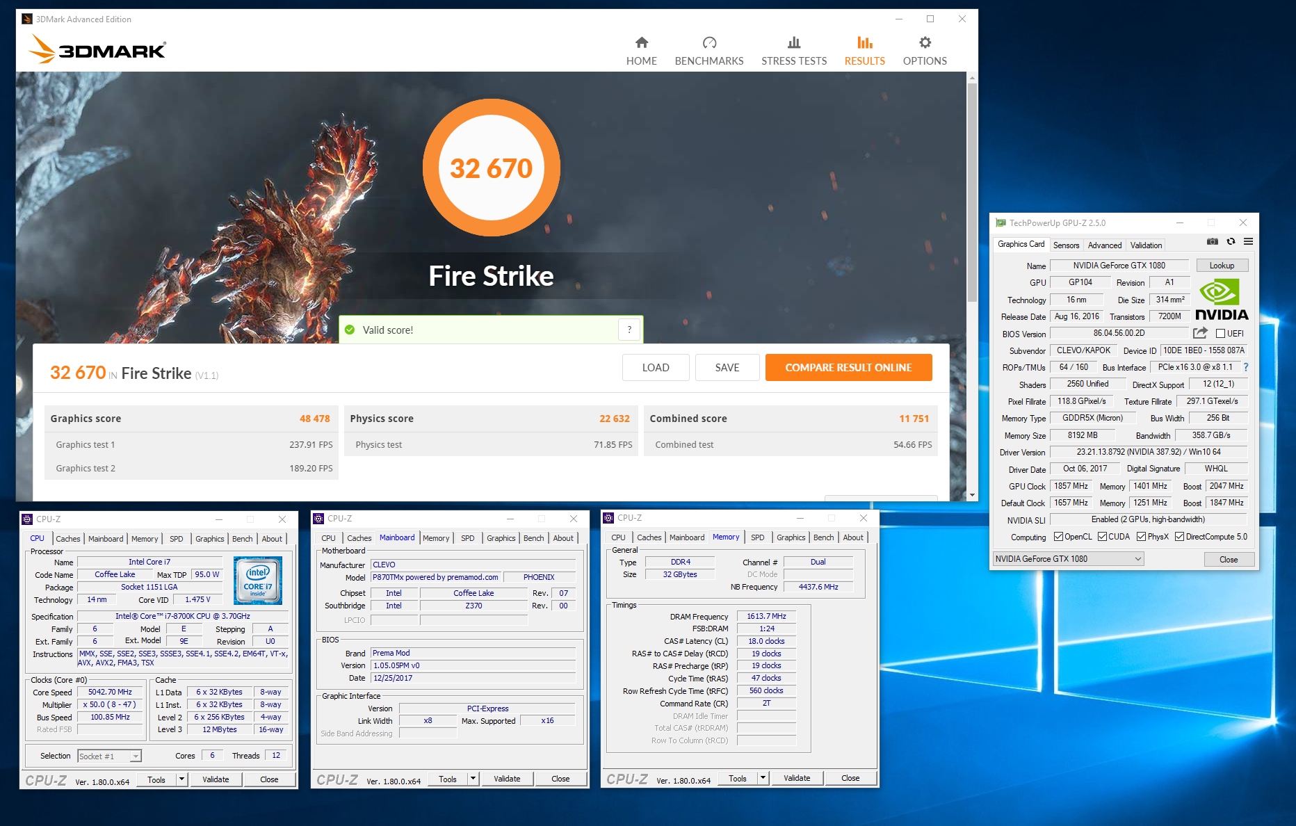Image resolution: width=1296 pixels, height=826 pixels.
Task: Click Validate in CPU-Z Mainboard window
Action: pyautogui.click(x=507, y=779)
